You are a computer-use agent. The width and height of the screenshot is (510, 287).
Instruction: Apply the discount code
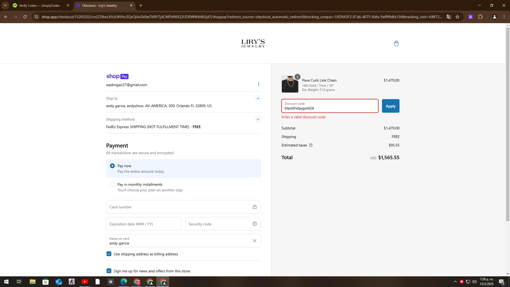point(390,106)
